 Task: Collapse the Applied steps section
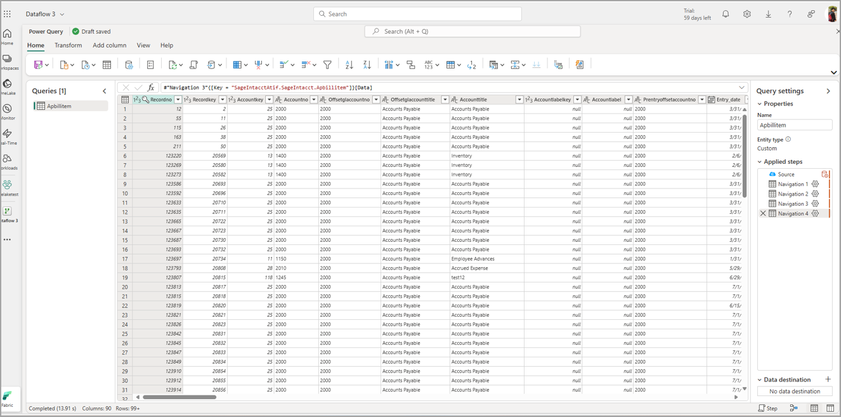coord(760,161)
